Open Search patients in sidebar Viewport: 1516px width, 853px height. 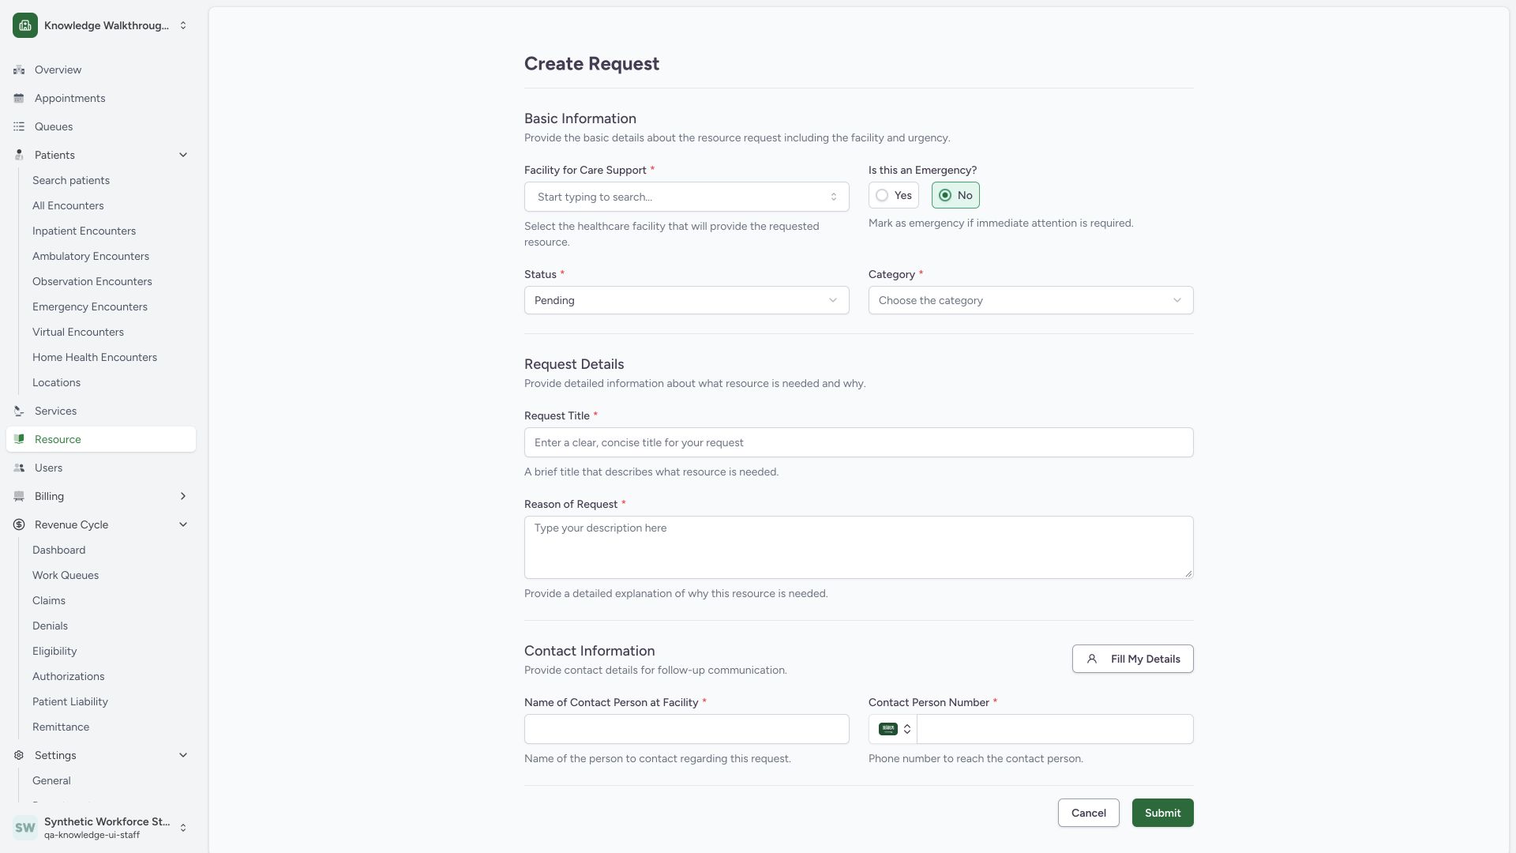[71, 180]
